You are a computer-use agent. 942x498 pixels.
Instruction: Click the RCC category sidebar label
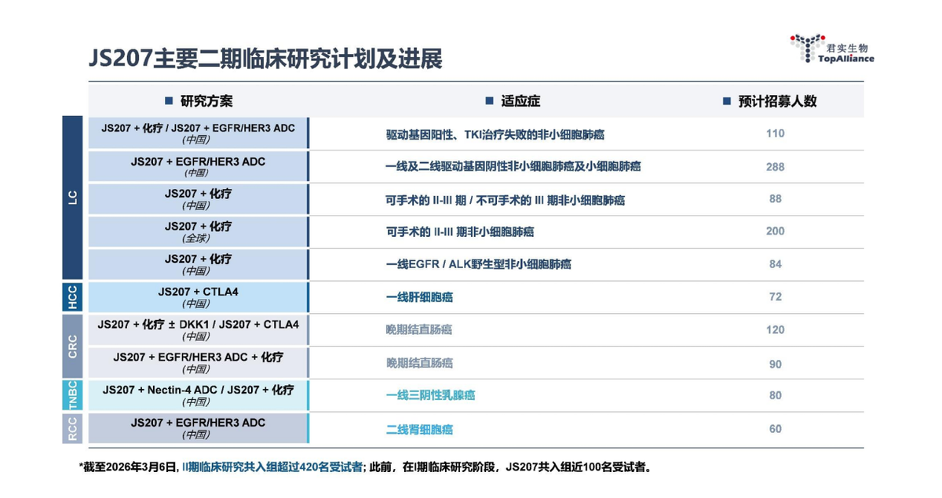click(73, 428)
